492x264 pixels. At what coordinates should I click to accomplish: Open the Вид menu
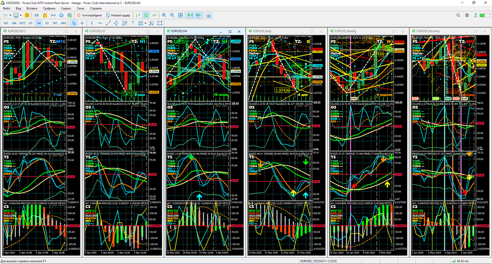[18, 8]
